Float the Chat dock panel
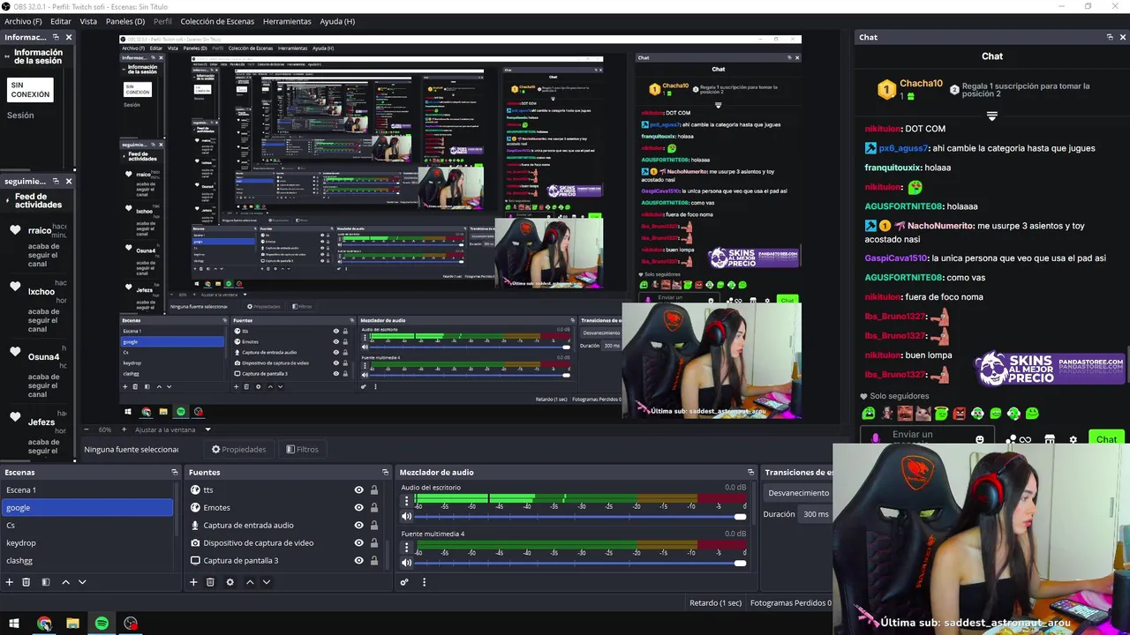This screenshot has width=1130, height=635. coord(1110,37)
